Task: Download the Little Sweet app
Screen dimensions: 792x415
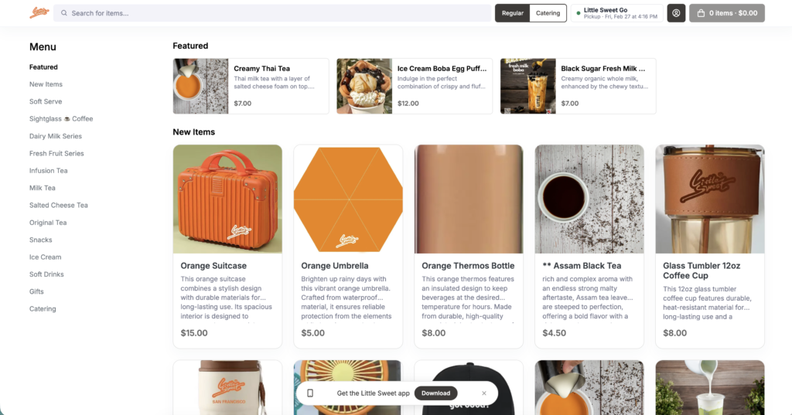Action: [435, 393]
